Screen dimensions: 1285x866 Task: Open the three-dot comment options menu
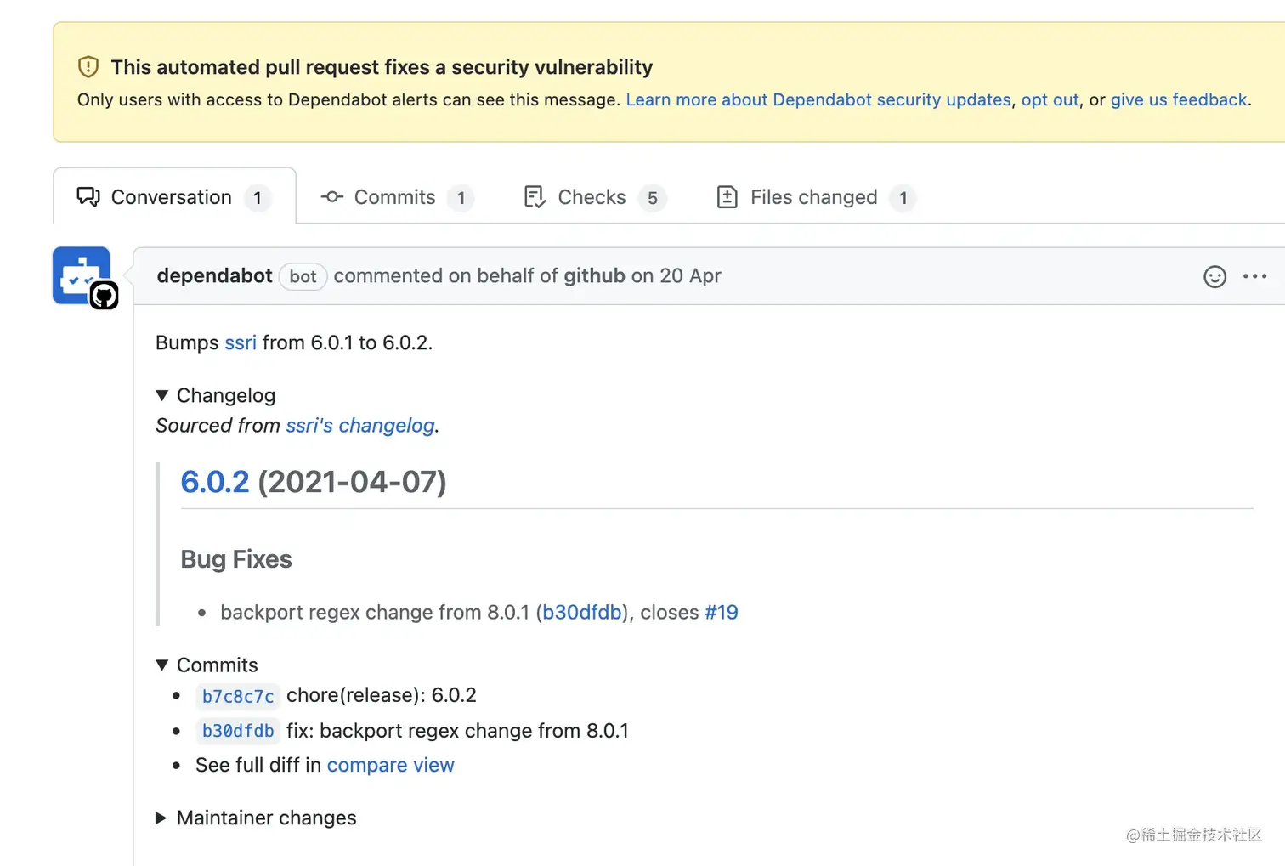(x=1254, y=276)
